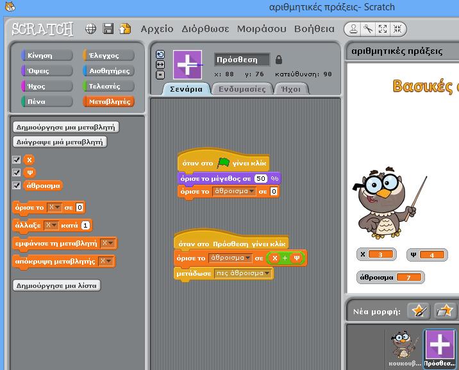Viewport: 459px width, 370px height.
Task: Open the Μοιράσου menu
Action: [x=262, y=29]
